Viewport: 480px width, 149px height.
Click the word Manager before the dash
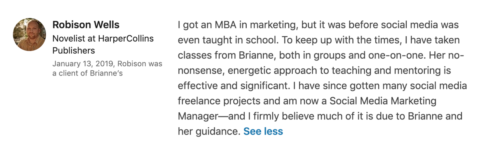(198, 116)
